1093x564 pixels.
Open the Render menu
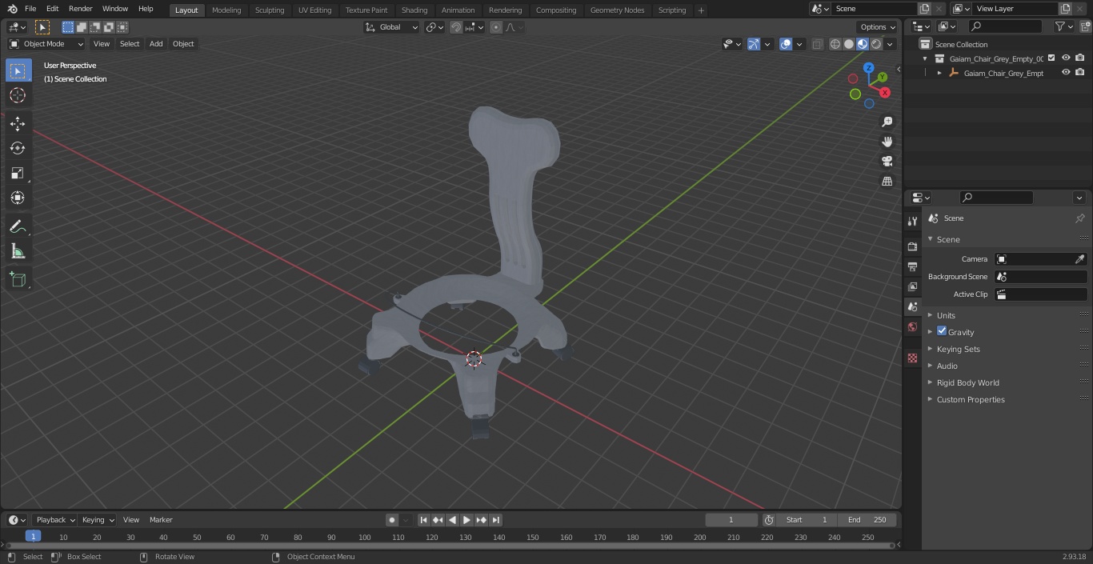pyautogui.click(x=80, y=9)
